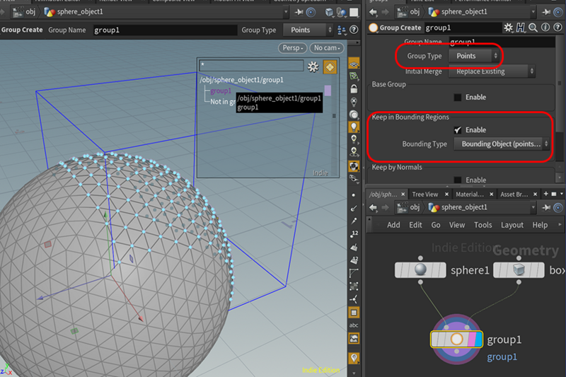Screen dimensions: 566x377
Task: Toggle point numbers icon in display toolbar
Action: click(x=354, y=234)
